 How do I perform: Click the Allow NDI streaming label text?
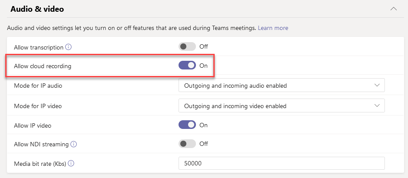point(41,144)
